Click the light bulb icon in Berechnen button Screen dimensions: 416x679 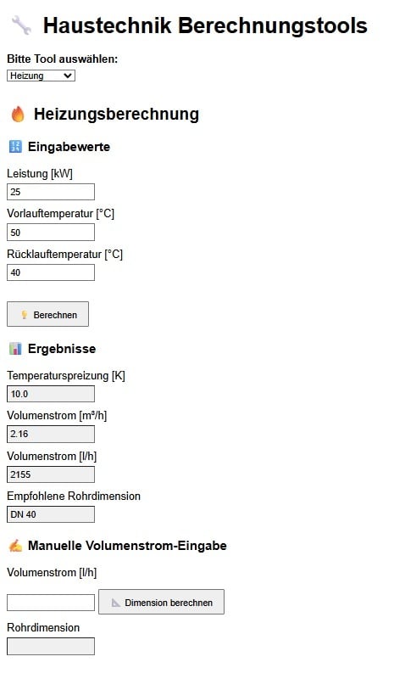click(25, 315)
